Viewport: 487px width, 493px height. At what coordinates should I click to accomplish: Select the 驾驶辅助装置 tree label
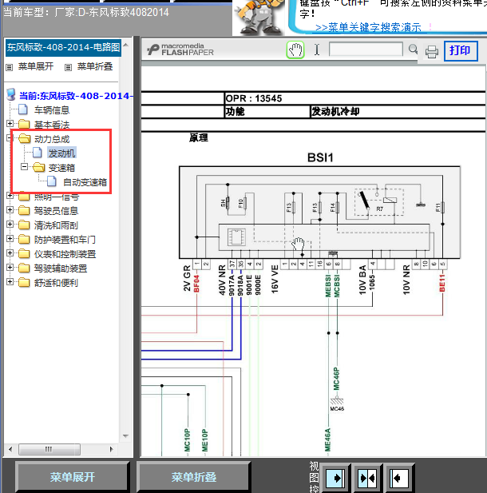61,268
